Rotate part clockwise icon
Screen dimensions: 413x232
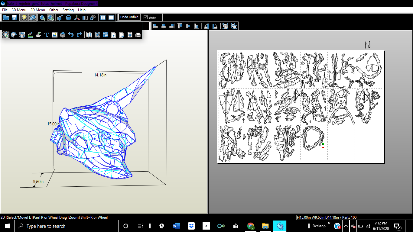pos(215,26)
